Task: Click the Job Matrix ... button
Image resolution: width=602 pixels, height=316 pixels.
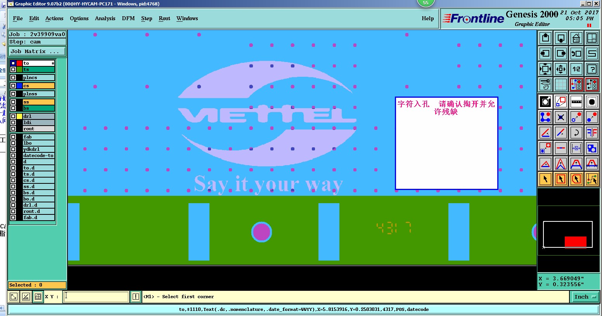Action: (37, 51)
